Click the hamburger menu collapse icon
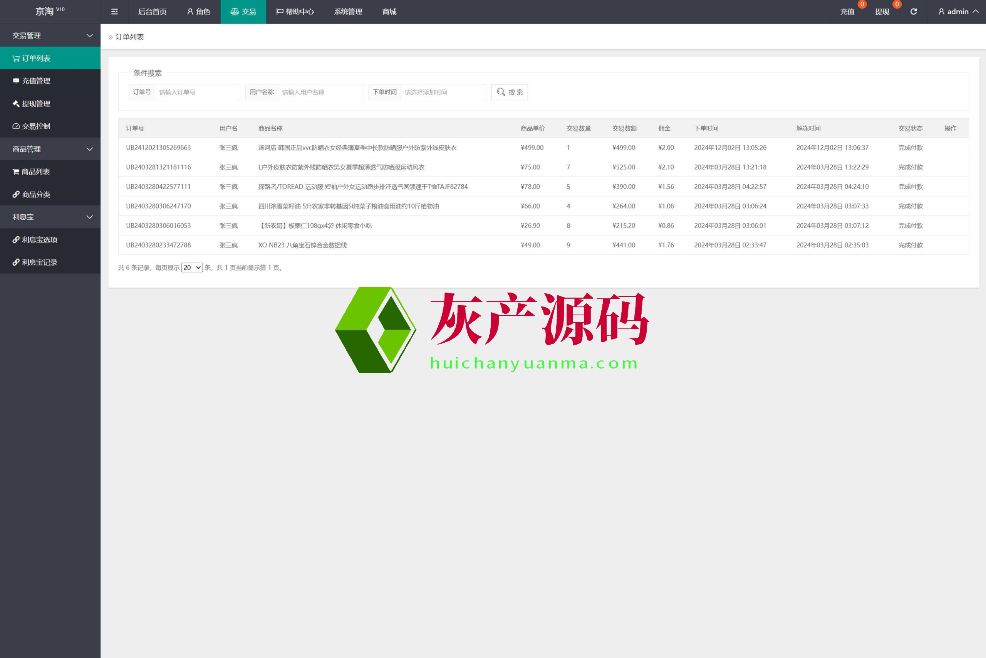Screen dimensions: 986x658 [x=114, y=12]
